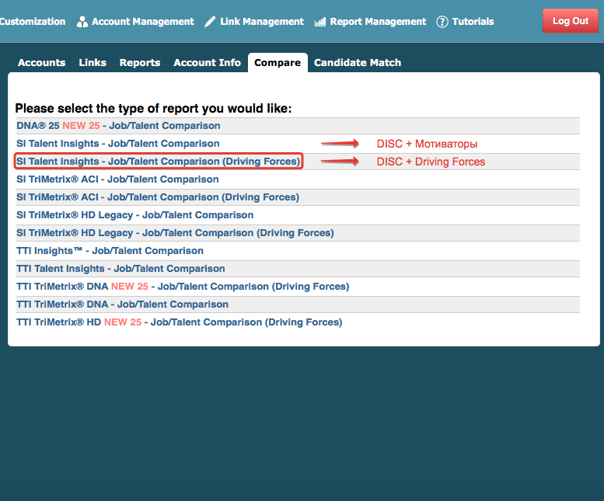Open the Account Management menu label
604x501 pixels.
point(143,22)
